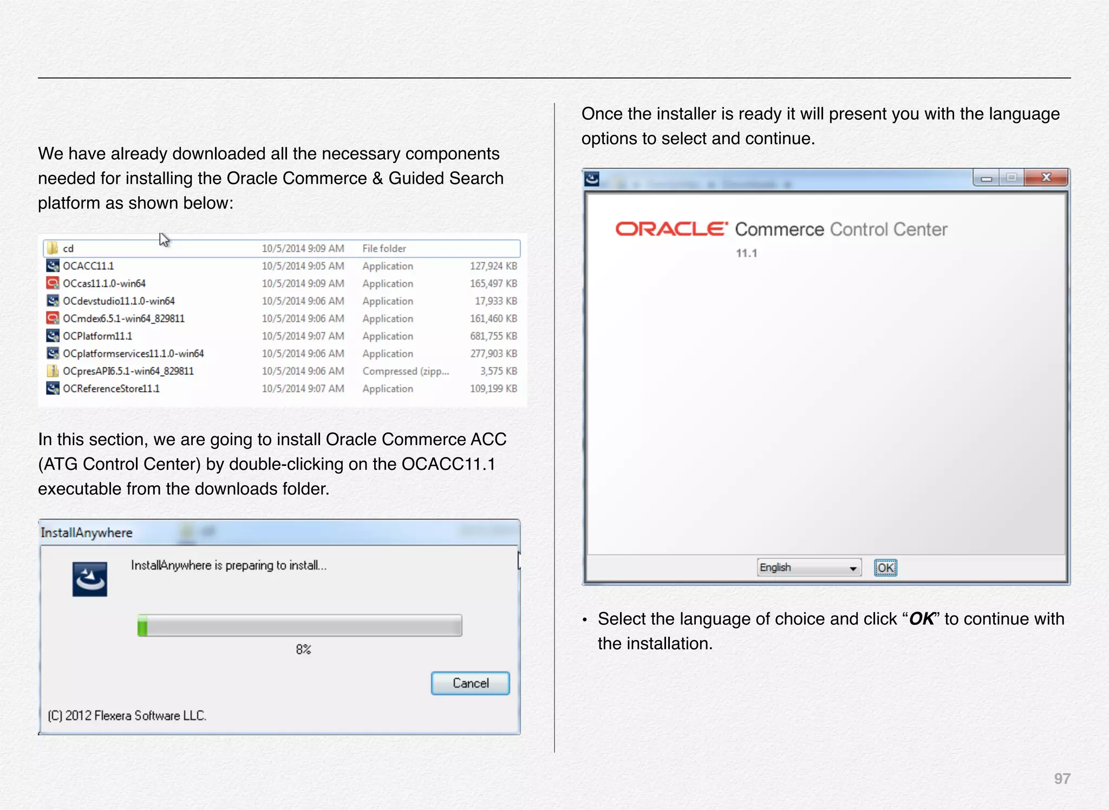Click the OCACC11.1 installer icon
This screenshot has height=810, width=1109.
(x=53, y=266)
